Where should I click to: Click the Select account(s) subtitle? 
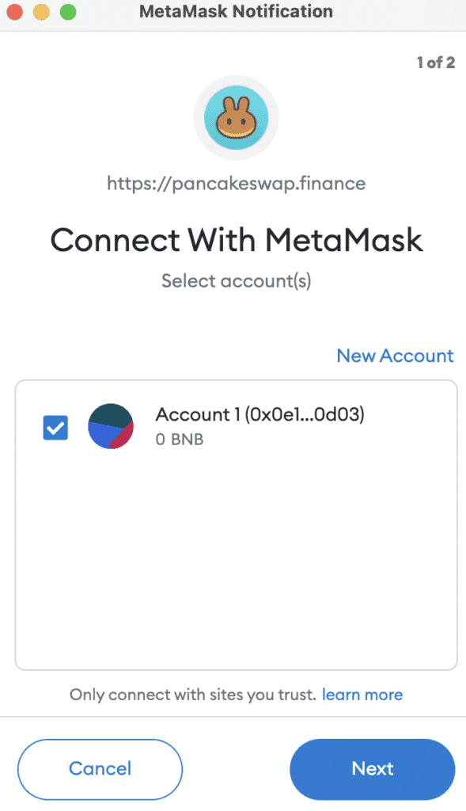pyautogui.click(x=236, y=281)
